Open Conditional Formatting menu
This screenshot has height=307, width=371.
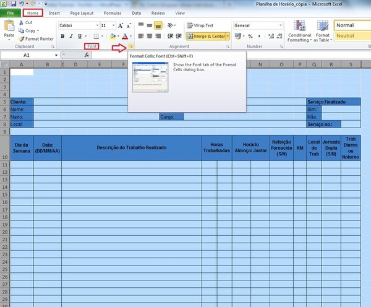pos(299,32)
